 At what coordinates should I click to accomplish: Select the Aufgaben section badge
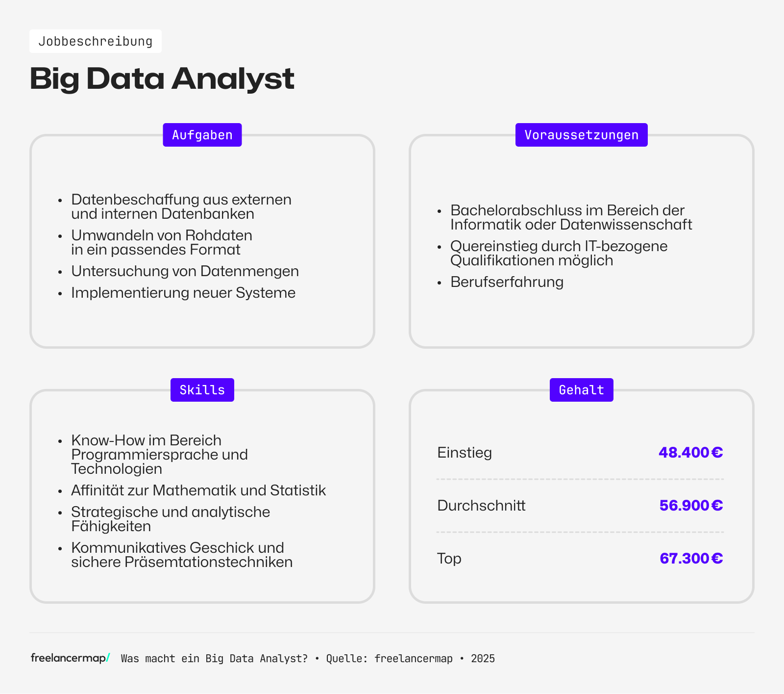pyautogui.click(x=202, y=135)
